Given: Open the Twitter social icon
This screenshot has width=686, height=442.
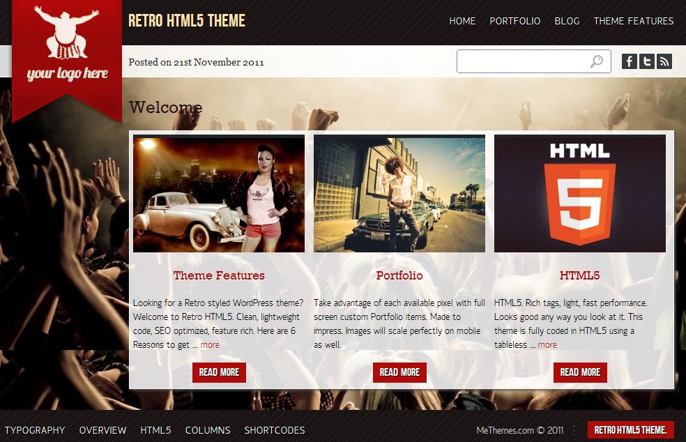Looking at the screenshot, I should coord(647,61).
